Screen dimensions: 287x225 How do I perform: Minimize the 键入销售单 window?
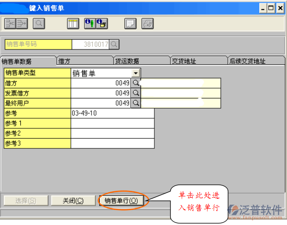point(263,8)
